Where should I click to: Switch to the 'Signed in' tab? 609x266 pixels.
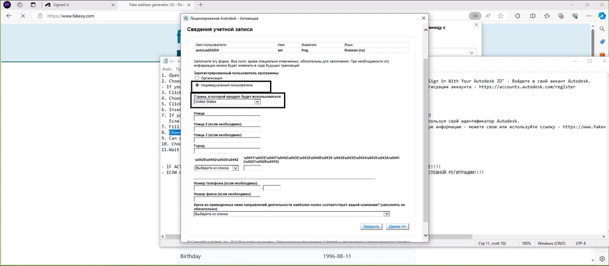point(79,5)
